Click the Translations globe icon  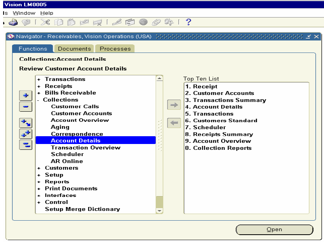click(143, 22)
